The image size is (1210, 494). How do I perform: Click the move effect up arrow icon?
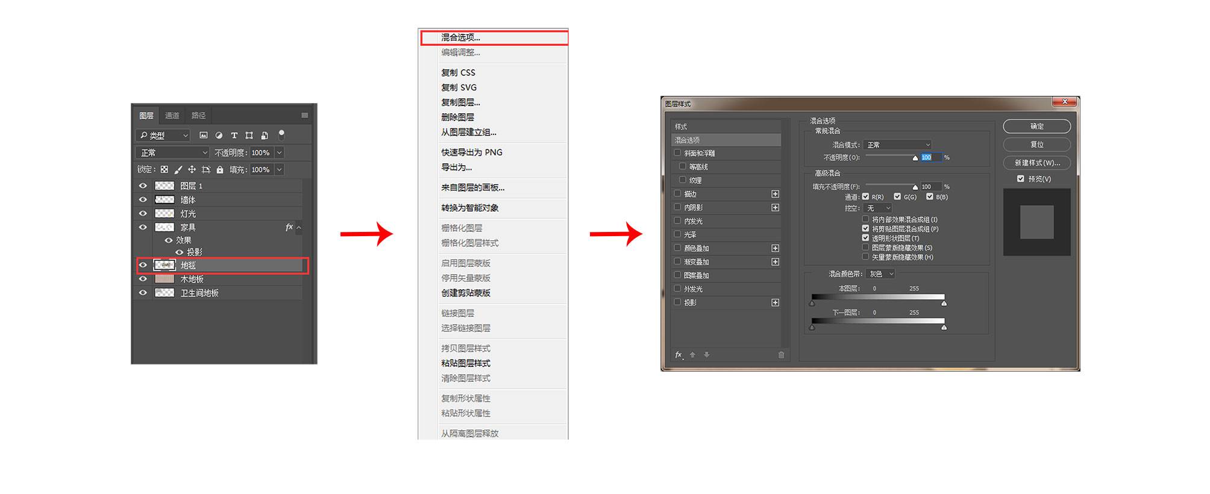(x=692, y=355)
